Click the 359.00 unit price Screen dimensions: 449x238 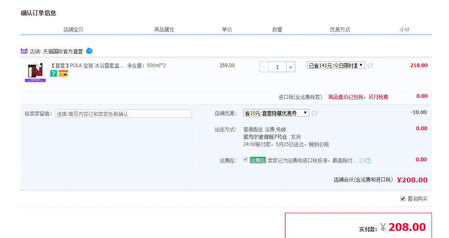coord(227,66)
